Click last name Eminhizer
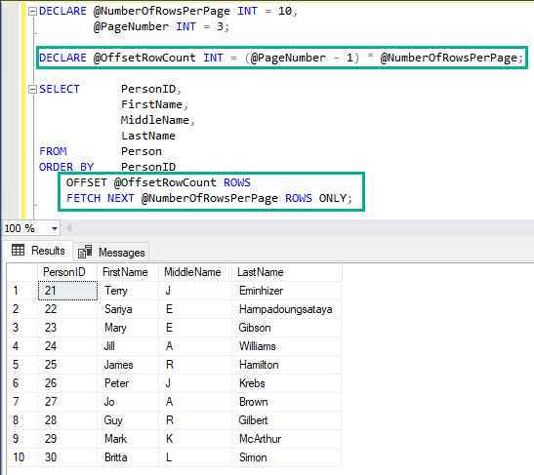This screenshot has height=475, width=534. 261,291
